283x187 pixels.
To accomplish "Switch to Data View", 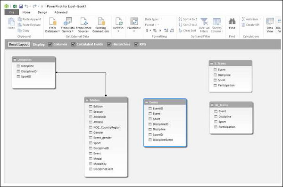I will 270,25.
